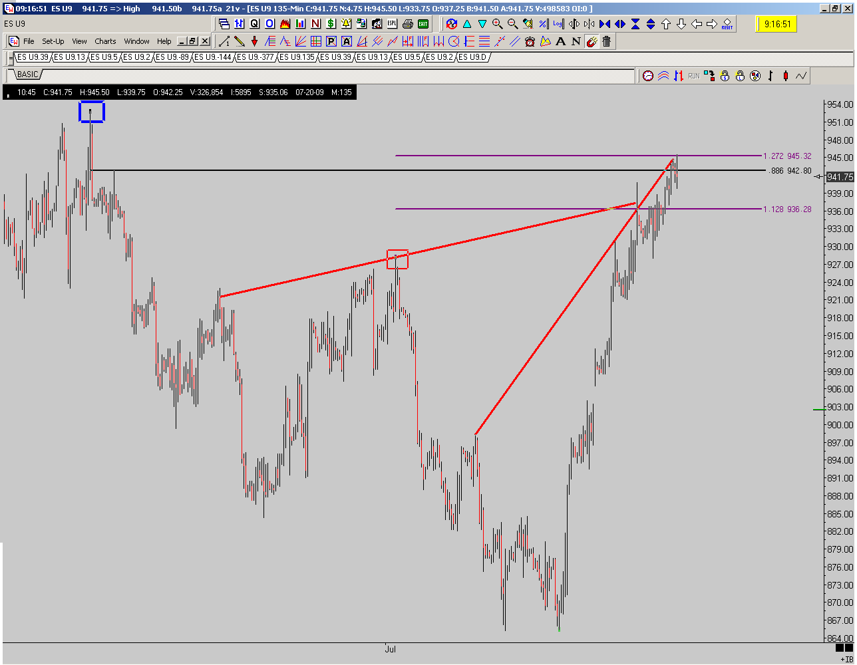857x665 pixels.
Task: Click the alarm clock alert icon
Action: (x=530, y=41)
